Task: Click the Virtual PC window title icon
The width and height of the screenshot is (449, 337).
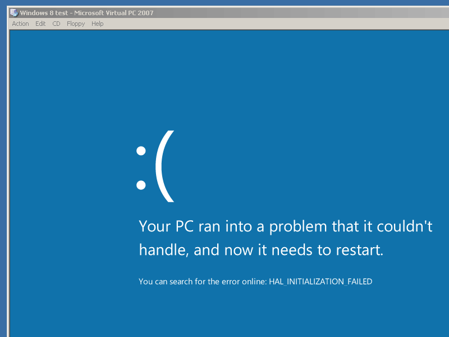Action: [13, 13]
